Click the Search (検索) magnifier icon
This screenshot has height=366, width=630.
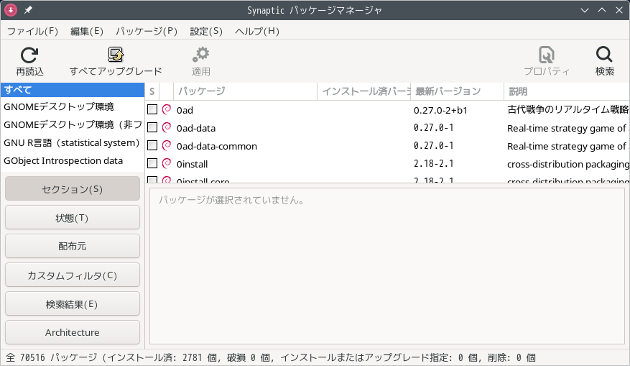605,55
